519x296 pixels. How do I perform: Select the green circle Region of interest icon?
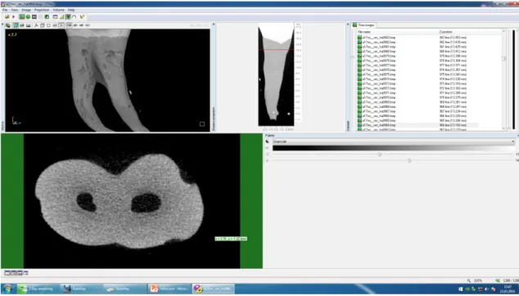click(28, 17)
